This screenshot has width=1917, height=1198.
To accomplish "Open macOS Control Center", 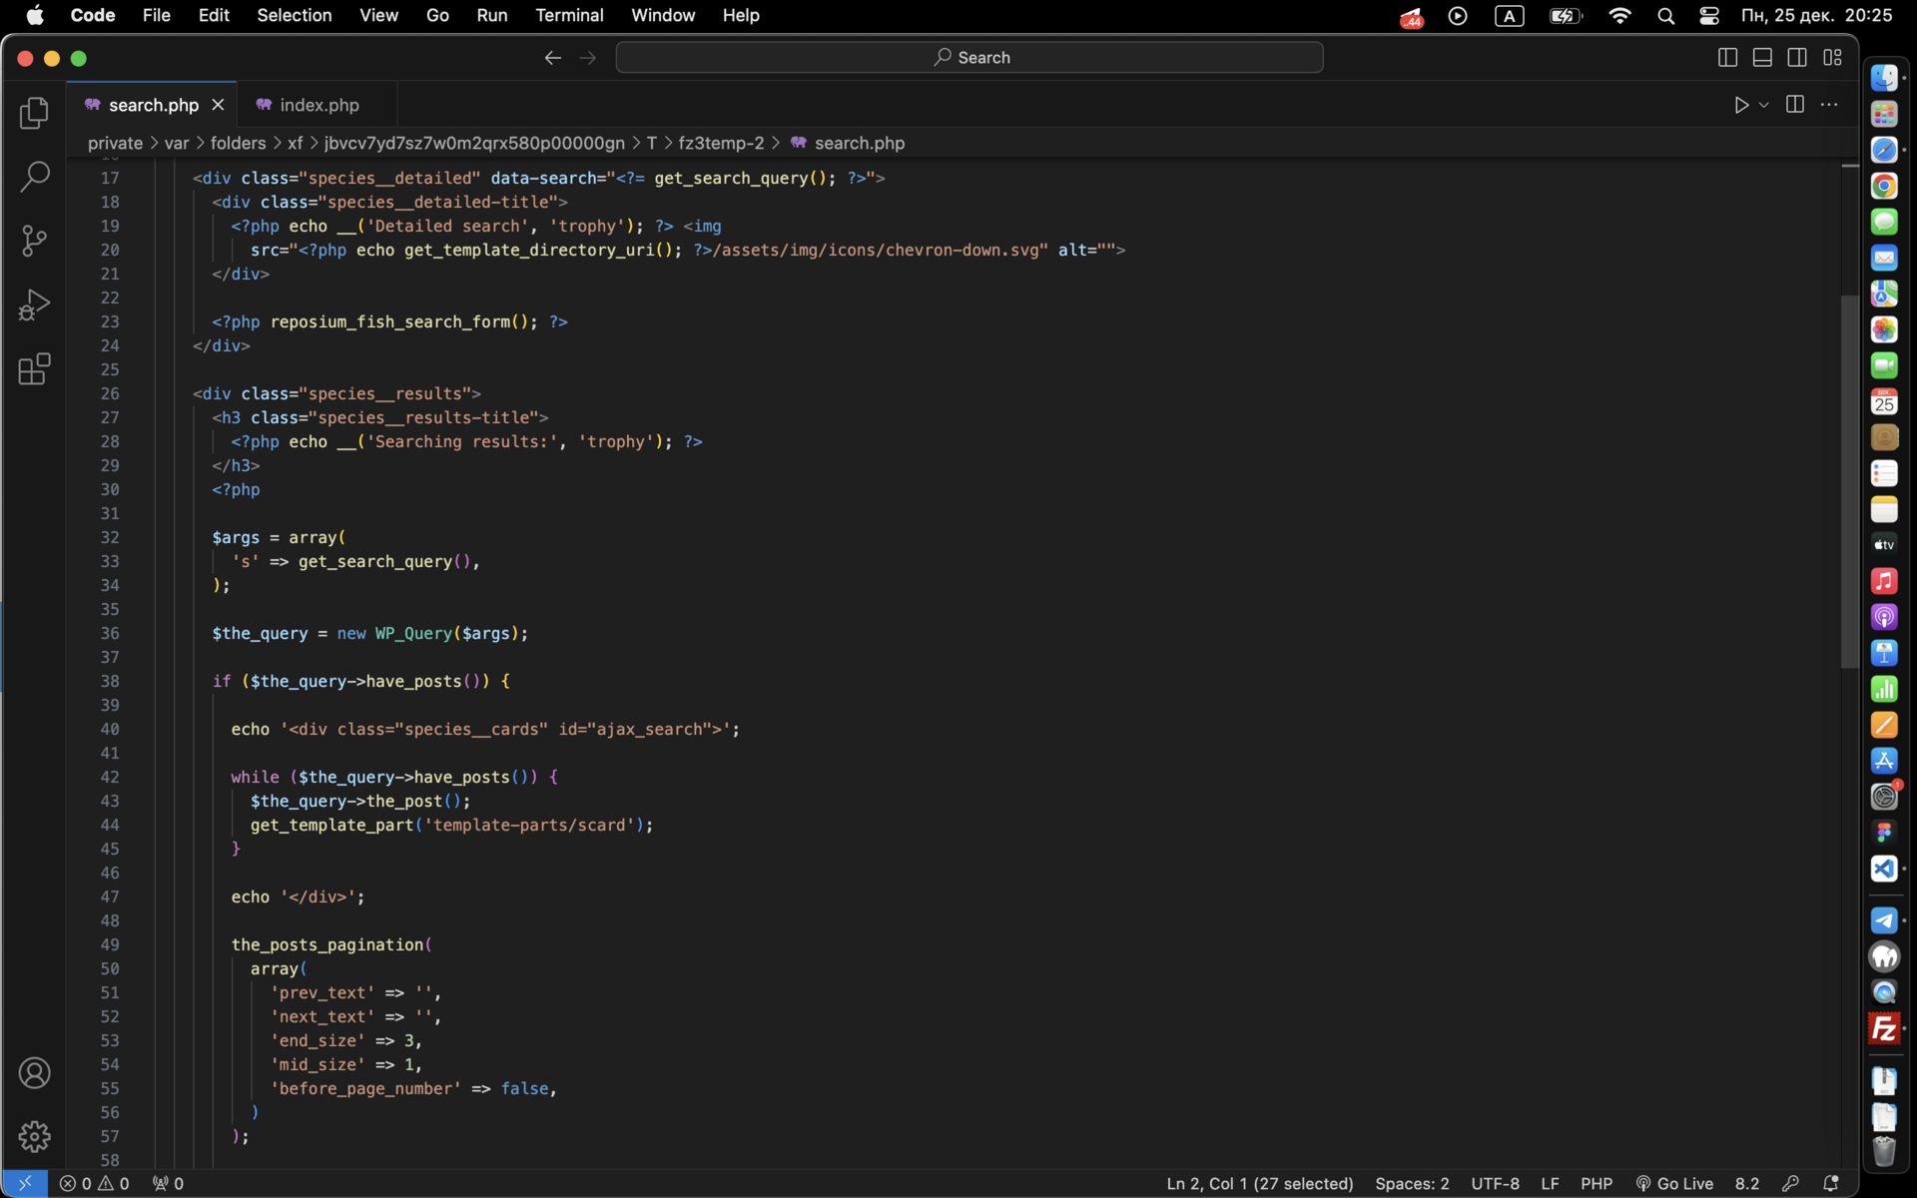I will pyautogui.click(x=1708, y=15).
